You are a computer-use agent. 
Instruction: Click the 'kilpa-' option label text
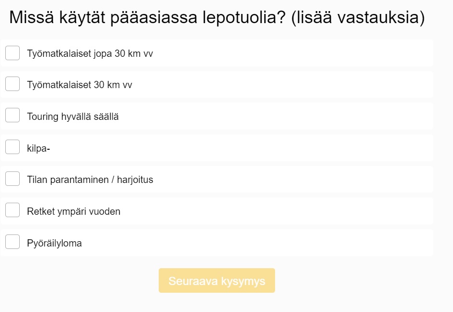tap(38, 148)
